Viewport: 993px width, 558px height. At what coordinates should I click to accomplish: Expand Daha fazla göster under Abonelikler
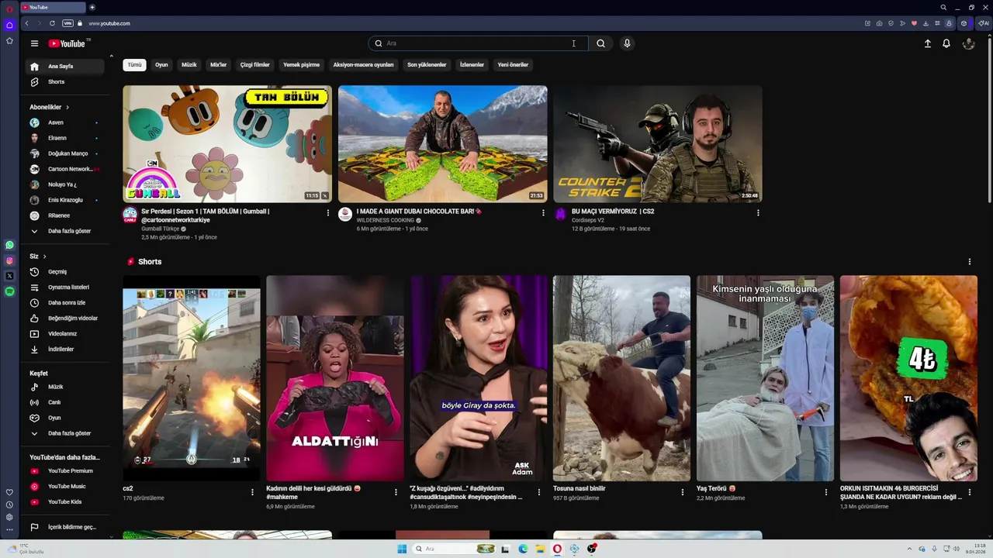[x=65, y=231]
